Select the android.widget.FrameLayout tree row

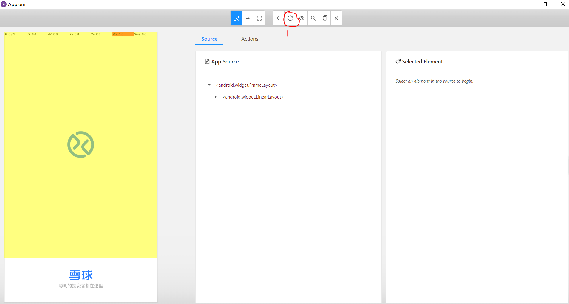(x=247, y=85)
